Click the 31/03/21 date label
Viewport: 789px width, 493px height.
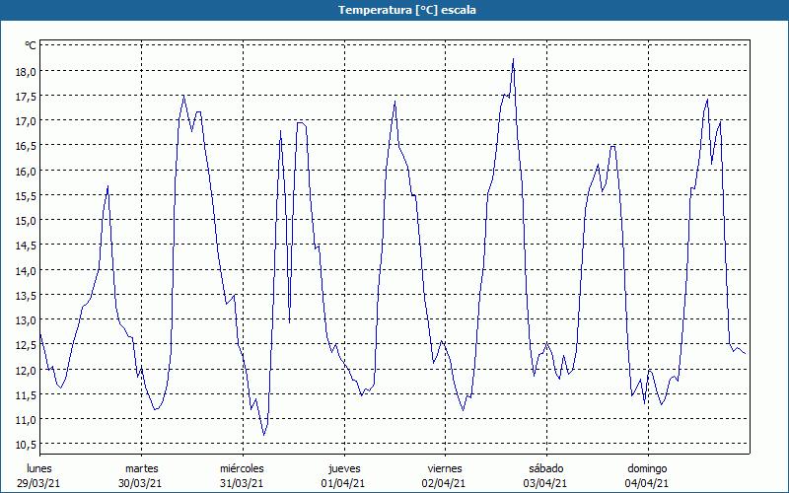click(x=242, y=483)
